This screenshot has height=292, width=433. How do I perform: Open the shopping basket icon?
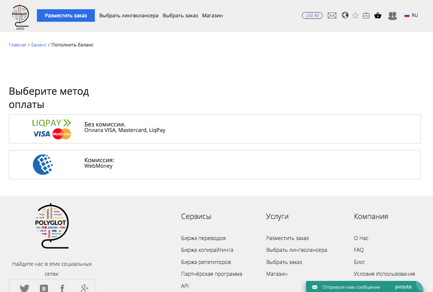(378, 15)
